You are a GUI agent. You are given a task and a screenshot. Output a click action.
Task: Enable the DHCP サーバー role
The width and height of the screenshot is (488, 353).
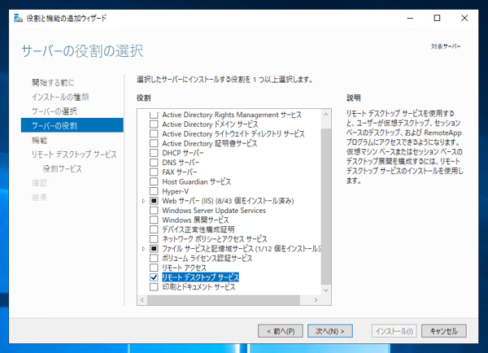click(154, 153)
